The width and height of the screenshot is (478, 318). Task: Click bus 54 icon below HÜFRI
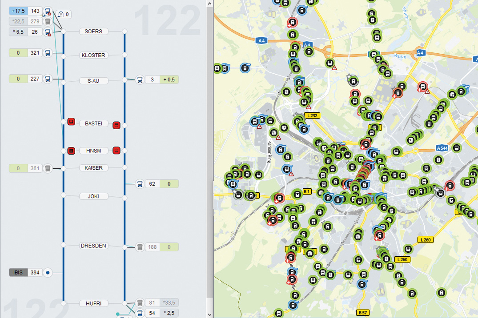[x=140, y=313]
